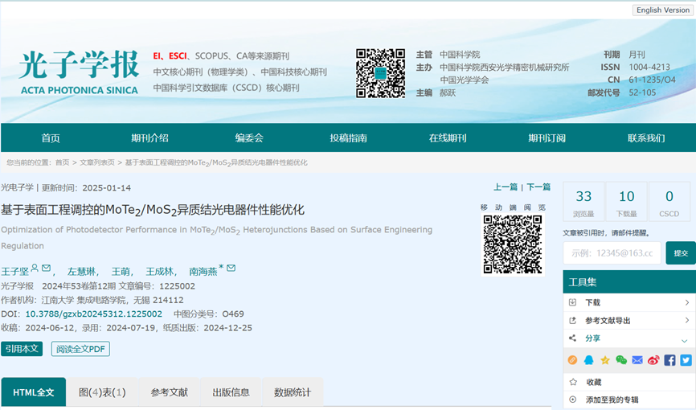
Task: Share the article on Twitter
Action: [x=686, y=360]
